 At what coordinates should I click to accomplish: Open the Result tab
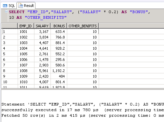pyautogui.click(x=26, y=6)
